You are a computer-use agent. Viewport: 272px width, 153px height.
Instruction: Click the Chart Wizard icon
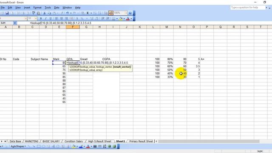(x=106, y=13)
